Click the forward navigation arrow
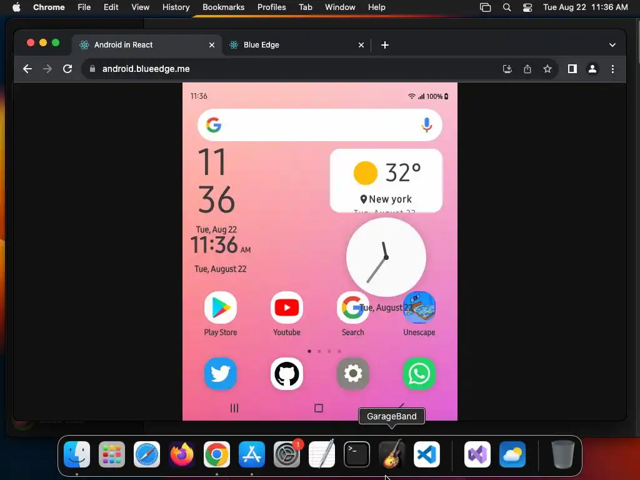Viewport: 640px width, 480px height. click(x=47, y=69)
